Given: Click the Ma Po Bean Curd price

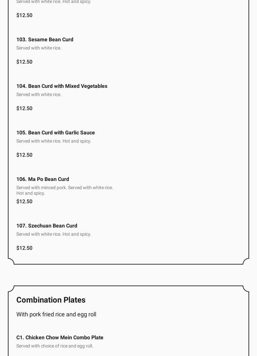Looking at the screenshot, I should [24, 201].
